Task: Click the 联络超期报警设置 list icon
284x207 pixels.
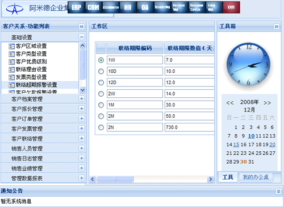Action: click(x=11, y=85)
